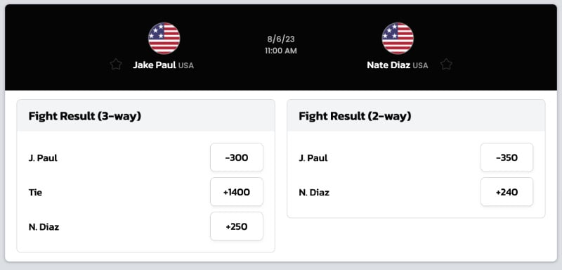Screen dimensions: 562x270
Task: Favorite Nate Diaz with star icon
Action: (x=446, y=65)
